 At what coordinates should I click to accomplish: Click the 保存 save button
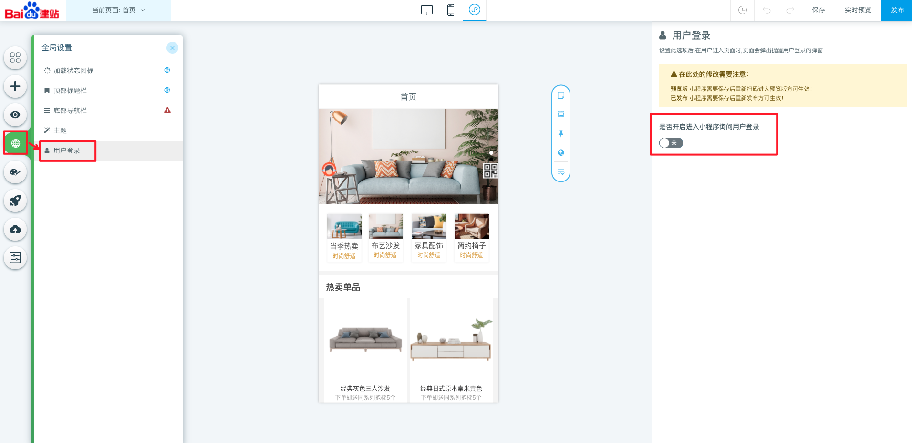click(x=818, y=10)
